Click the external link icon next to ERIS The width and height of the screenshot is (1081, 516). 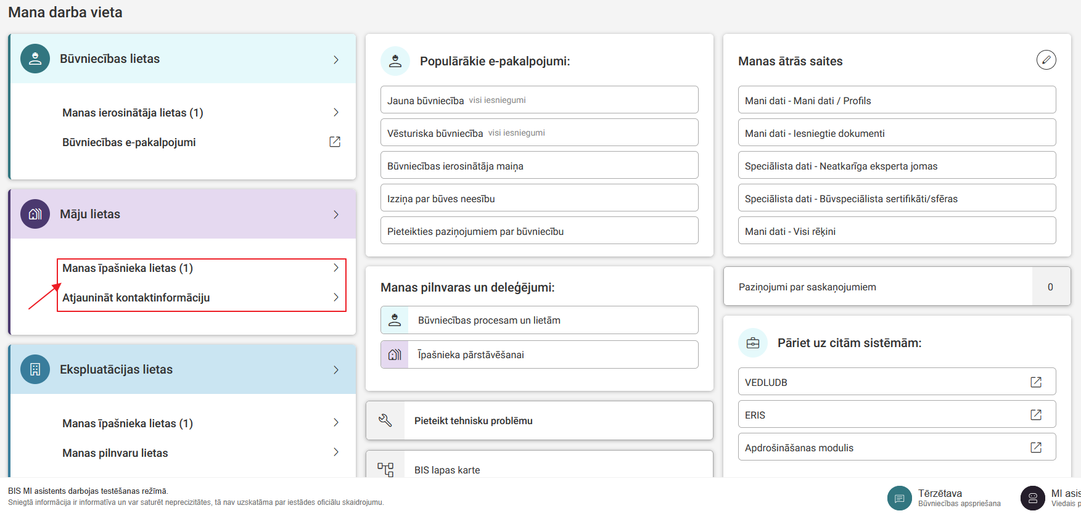point(1036,415)
